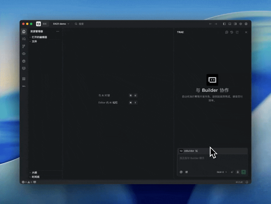Toggle the bottom panel layout
The height and width of the screenshot is (204, 271).
230,24
